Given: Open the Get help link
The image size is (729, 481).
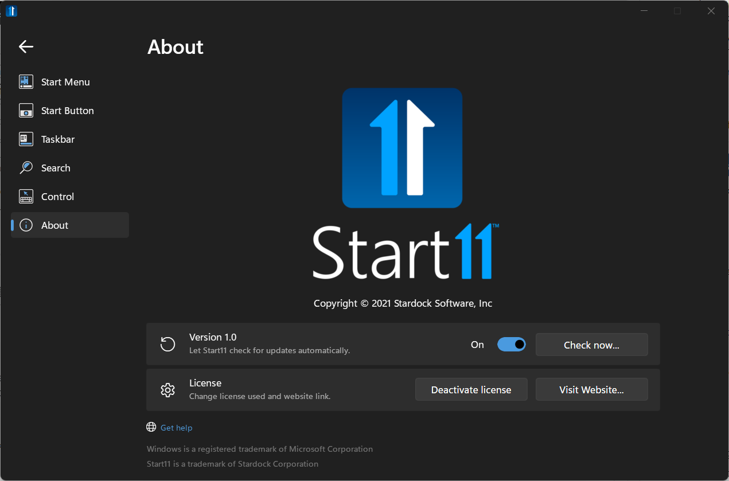Looking at the screenshot, I should tap(176, 428).
